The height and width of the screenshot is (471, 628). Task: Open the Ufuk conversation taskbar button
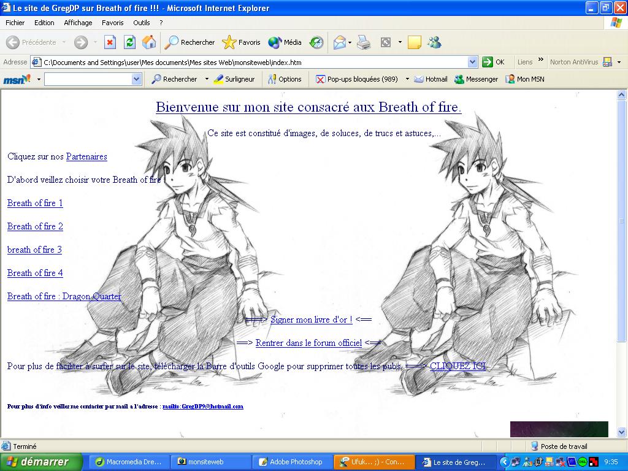(373, 462)
